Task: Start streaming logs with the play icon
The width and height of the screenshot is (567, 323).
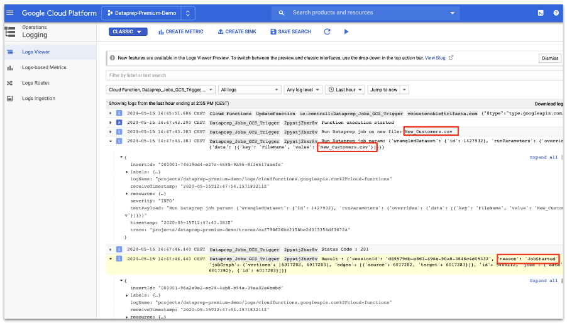Action: coord(346,32)
